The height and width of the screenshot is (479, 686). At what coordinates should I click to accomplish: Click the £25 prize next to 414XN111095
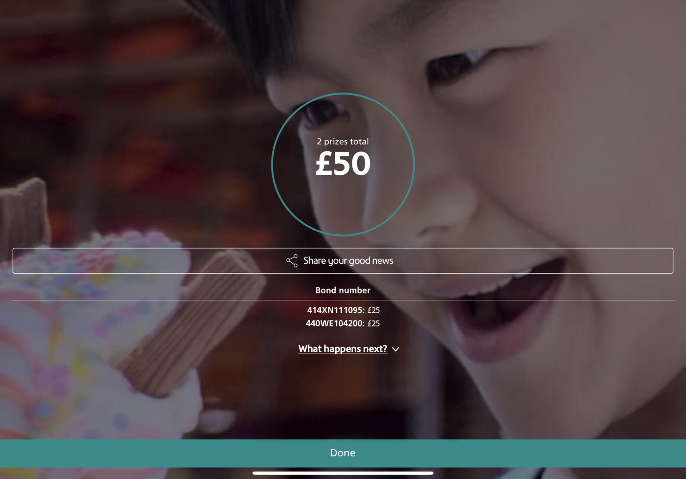click(x=373, y=310)
